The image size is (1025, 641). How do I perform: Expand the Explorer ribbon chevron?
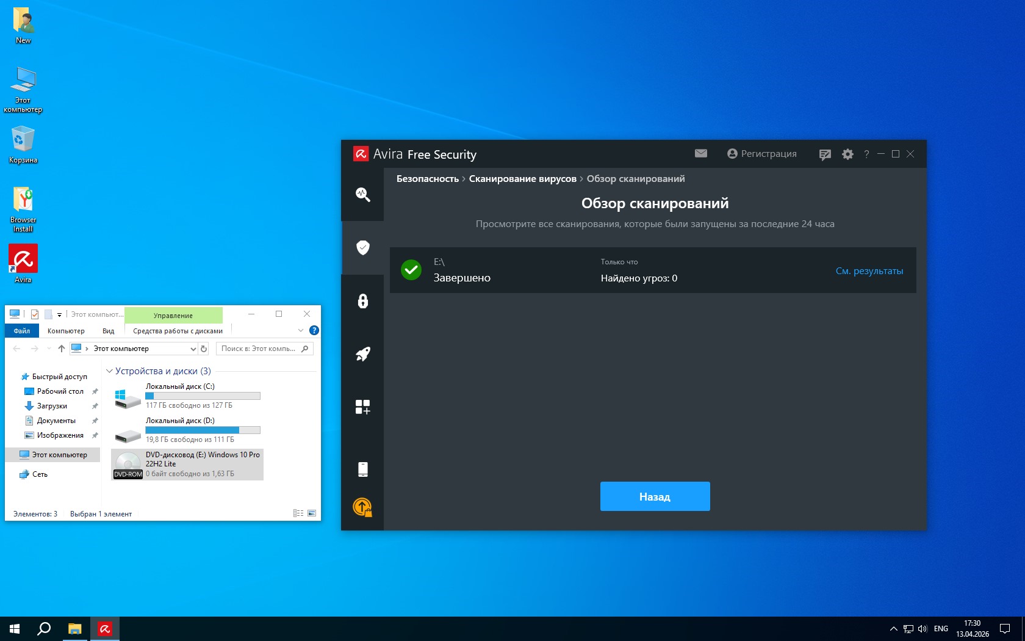tap(300, 330)
